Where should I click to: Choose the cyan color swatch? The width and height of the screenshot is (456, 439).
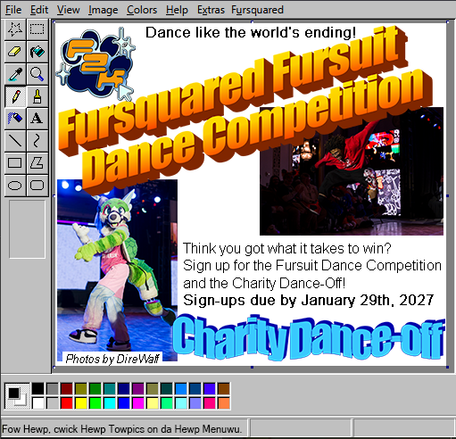coord(110,403)
